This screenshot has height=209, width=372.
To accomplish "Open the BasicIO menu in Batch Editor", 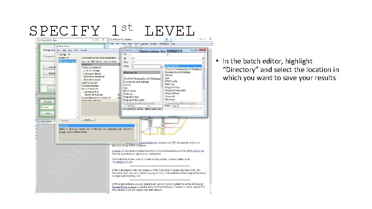I will (x=84, y=50).
